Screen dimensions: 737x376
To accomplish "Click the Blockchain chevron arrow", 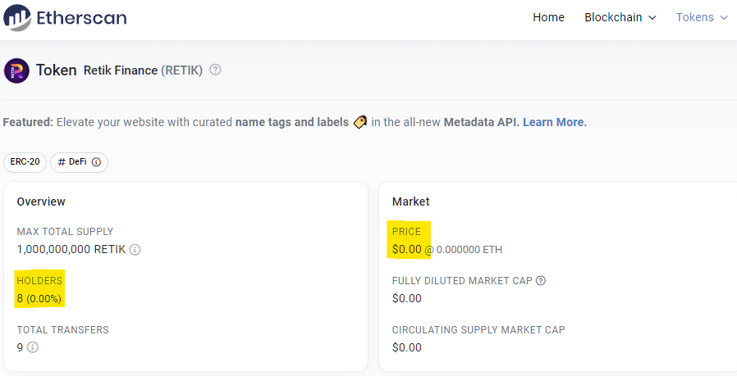I will click(652, 18).
